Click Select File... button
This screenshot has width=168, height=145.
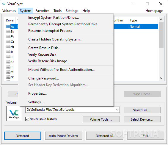(x=142, y=110)
